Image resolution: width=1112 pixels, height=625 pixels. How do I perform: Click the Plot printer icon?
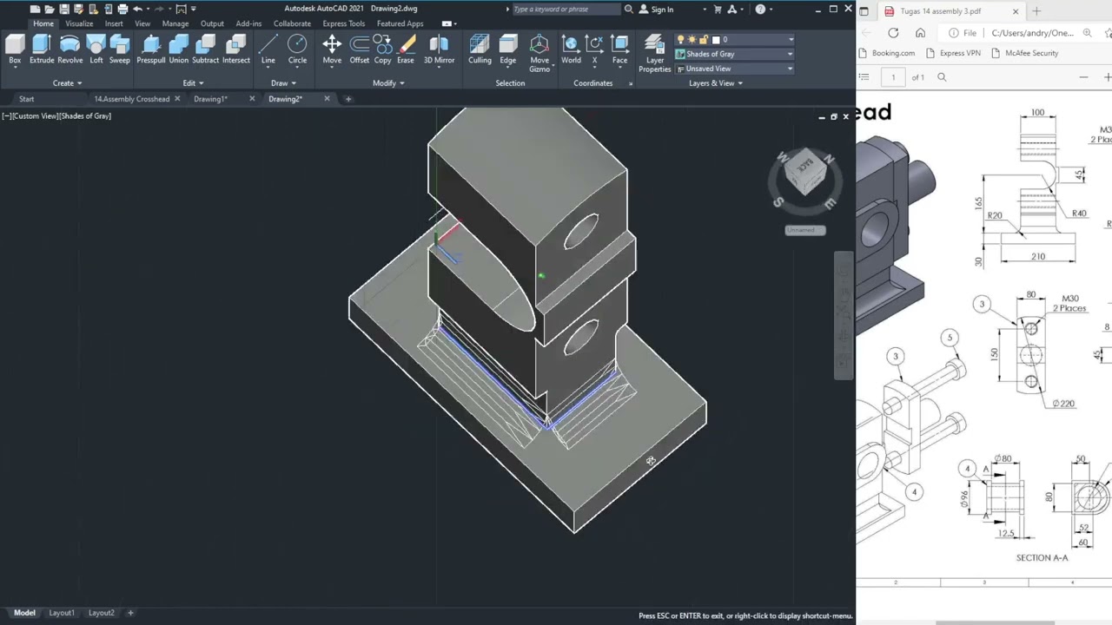(122, 9)
